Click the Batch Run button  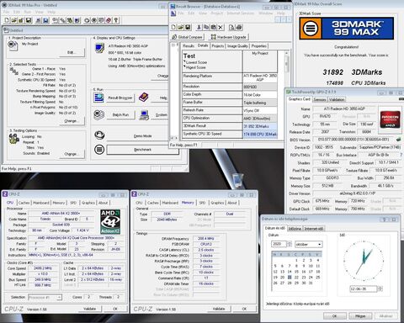(120, 114)
